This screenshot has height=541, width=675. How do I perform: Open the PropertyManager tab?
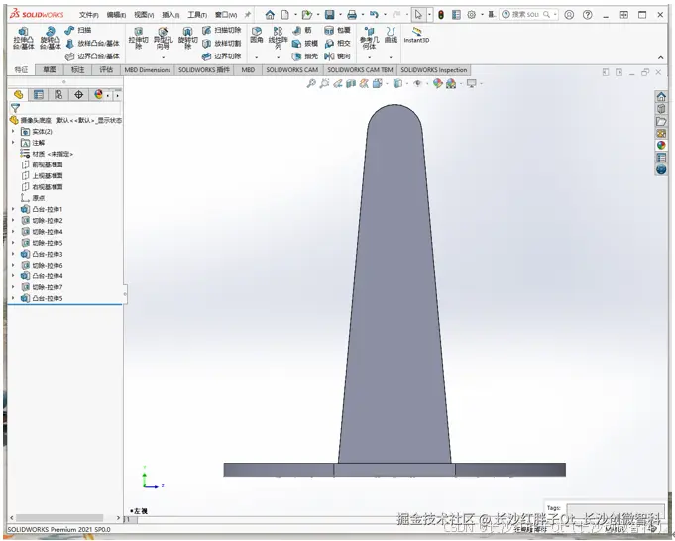[x=39, y=95]
